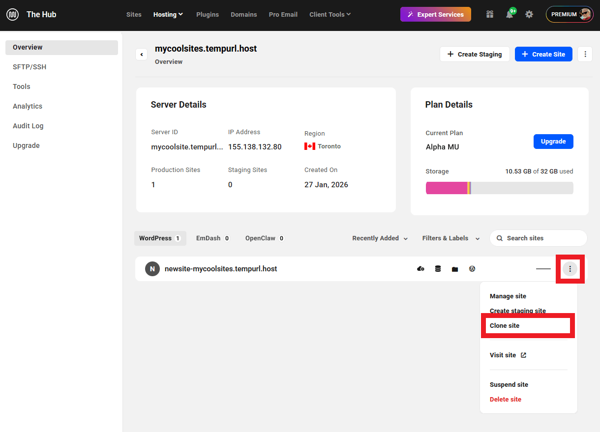The height and width of the screenshot is (432, 600).
Task: Click the 10.53 GB of 32 GB used text
Action: 539,172
